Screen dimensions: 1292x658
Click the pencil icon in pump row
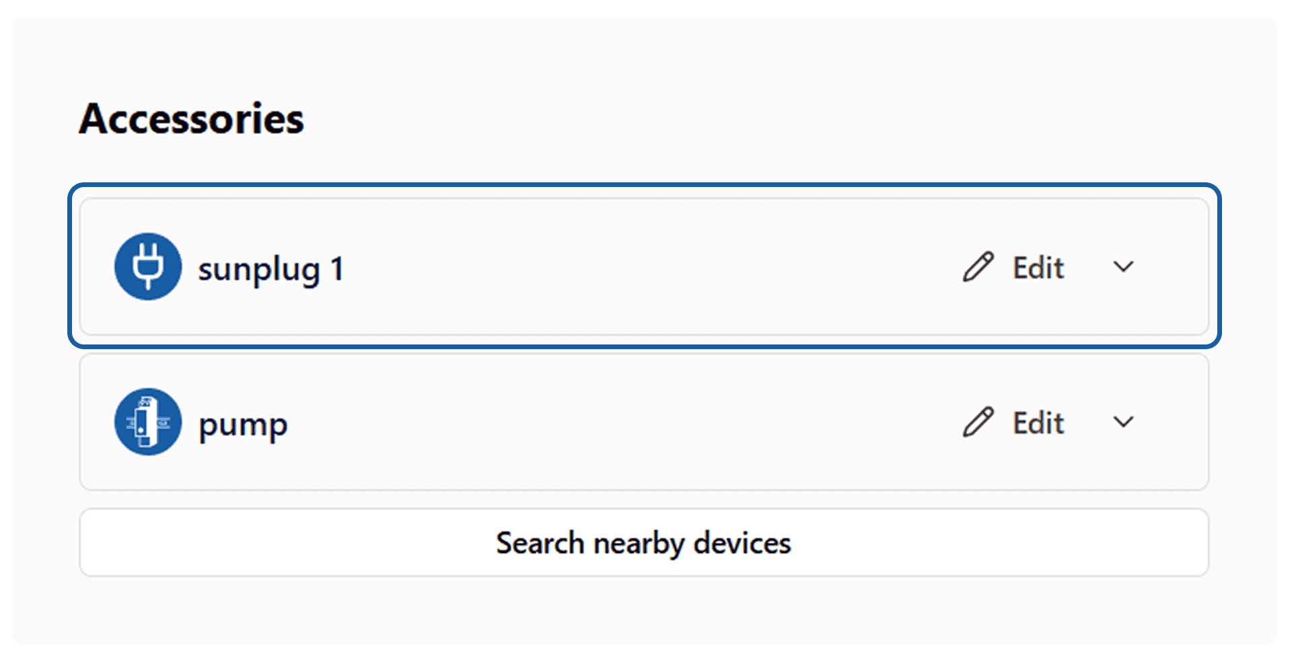click(978, 423)
